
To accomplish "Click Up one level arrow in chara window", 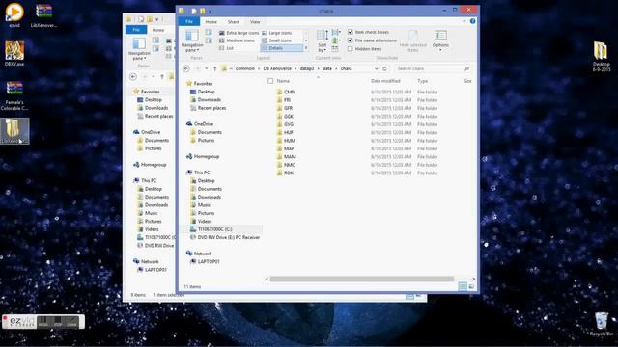I will (214, 68).
